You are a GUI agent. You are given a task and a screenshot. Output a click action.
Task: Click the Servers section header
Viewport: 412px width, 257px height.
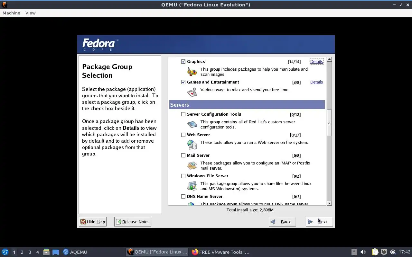pyautogui.click(x=247, y=105)
